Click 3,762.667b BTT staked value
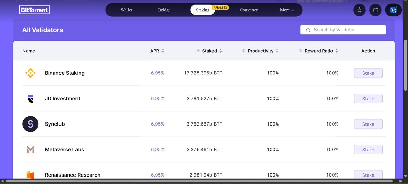Screen dimensions: 408x184 pos(204,124)
